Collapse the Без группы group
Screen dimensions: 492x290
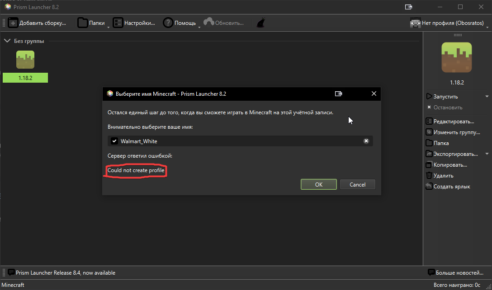[7, 41]
